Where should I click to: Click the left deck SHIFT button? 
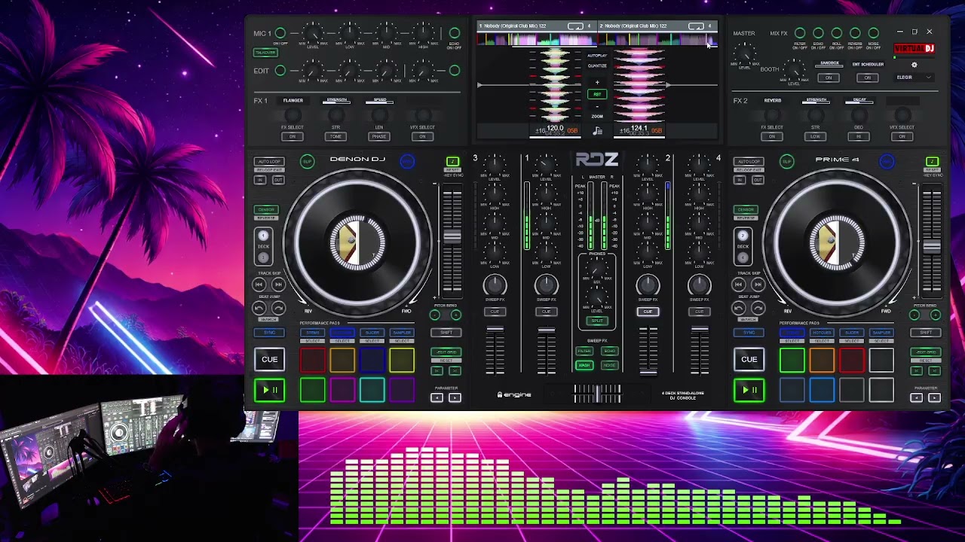click(x=446, y=333)
